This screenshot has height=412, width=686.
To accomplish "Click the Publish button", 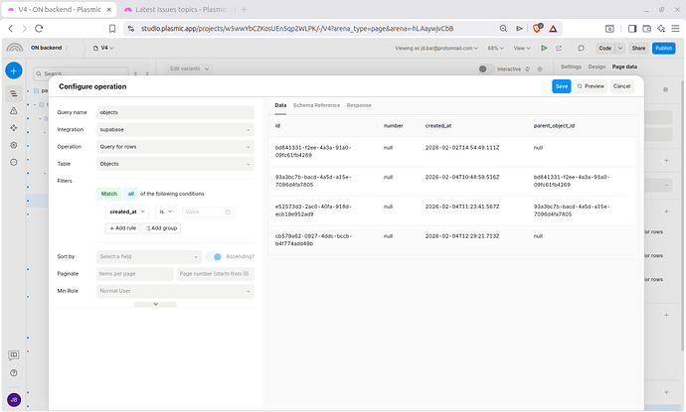I will [664, 48].
